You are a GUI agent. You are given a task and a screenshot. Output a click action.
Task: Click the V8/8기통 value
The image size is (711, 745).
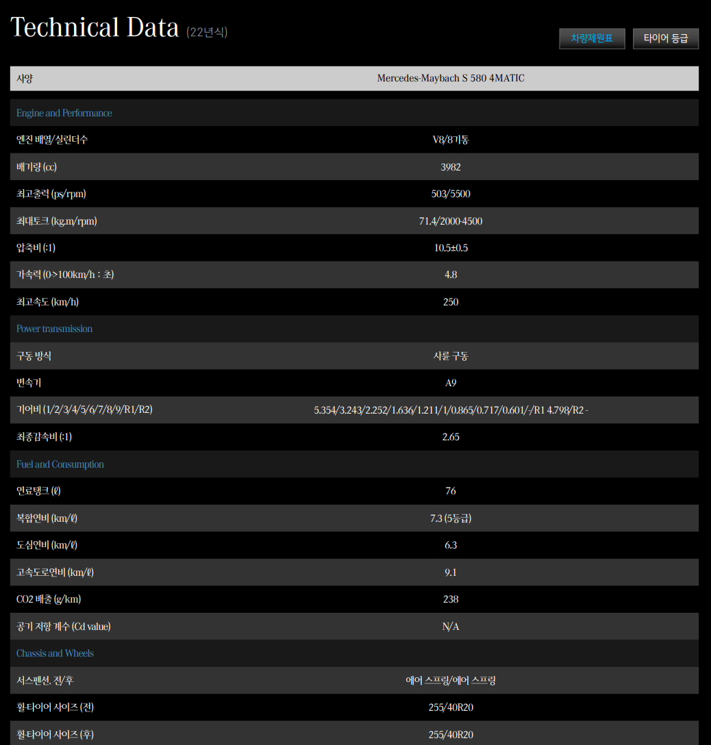click(x=451, y=140)
